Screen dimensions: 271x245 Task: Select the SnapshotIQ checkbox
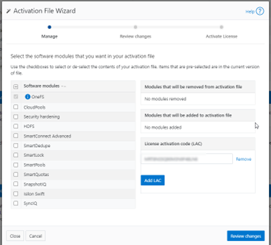pyautogui.click(x=16, y=184)
